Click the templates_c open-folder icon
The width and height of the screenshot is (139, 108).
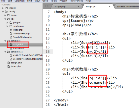coord(9,52)
